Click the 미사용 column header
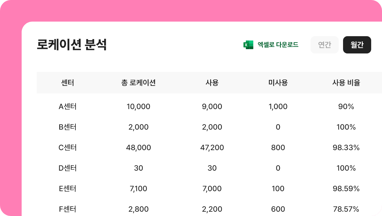The height and width of the screenshot is (216, 382). tap(278, 83)
